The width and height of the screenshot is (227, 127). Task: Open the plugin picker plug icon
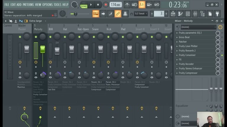pyautogui.click(x=217, y=14)
